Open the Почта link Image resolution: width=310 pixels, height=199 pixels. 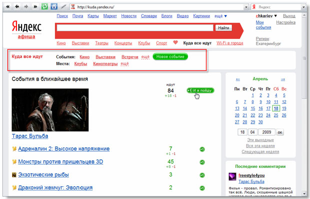point(77,16)
